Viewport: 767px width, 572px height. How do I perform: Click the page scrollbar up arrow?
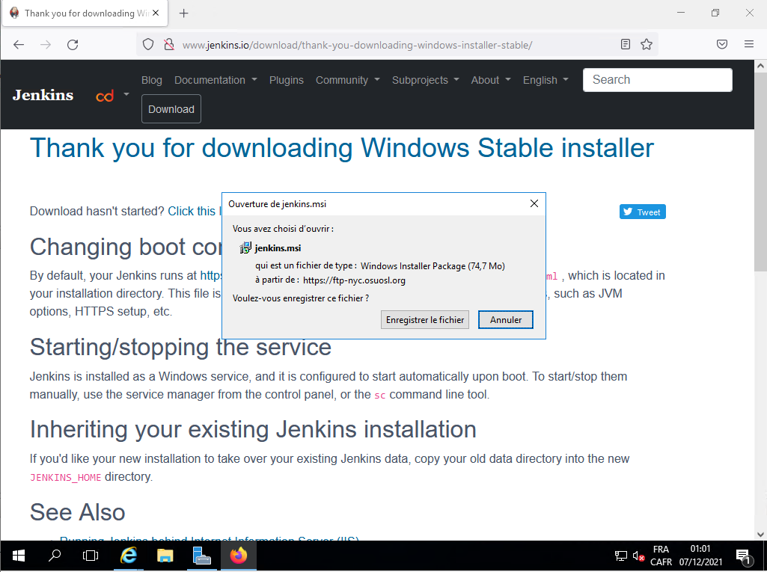point(760,66)
